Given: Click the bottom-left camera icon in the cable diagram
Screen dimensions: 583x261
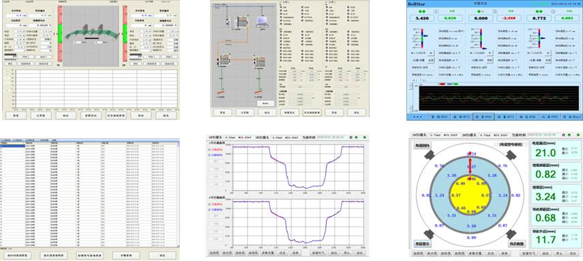Looking at the screenshot, I should (x=430, y=234).
